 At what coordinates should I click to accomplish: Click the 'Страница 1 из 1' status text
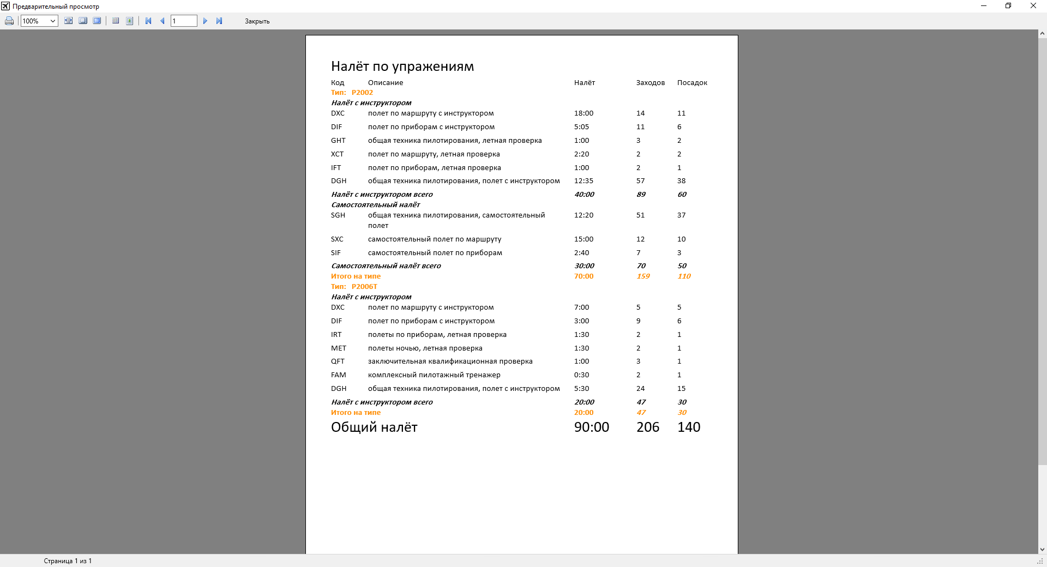68,561
